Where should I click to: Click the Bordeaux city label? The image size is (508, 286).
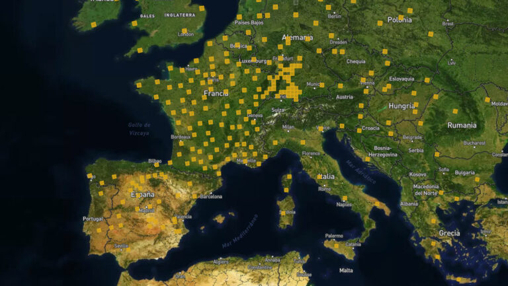coord(181,137)
